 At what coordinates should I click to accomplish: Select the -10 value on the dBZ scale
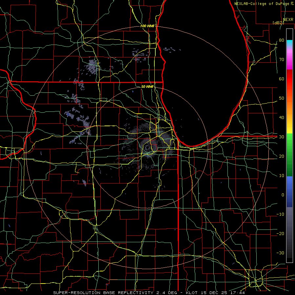click(280, 214)
